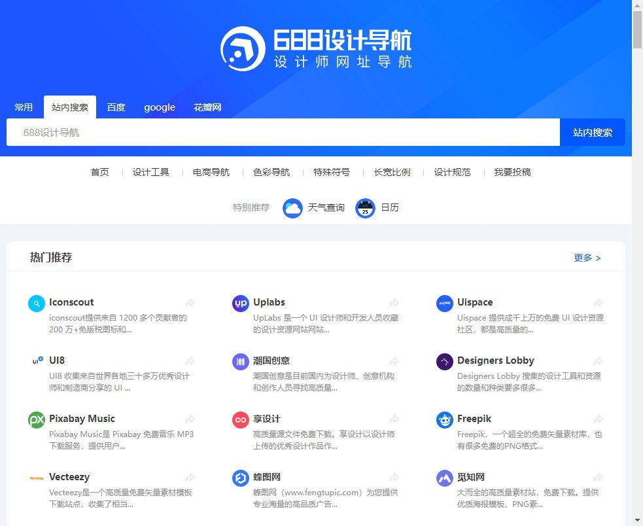This screenshot has height=526, width=643.
Task: Click the 享设计 site icon
Action: coord(240,420)
